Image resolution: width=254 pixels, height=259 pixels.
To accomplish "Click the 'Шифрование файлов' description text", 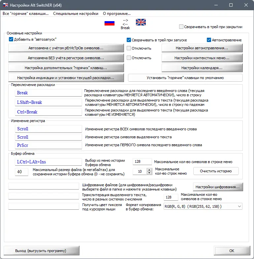I will [x=129, y=187].
